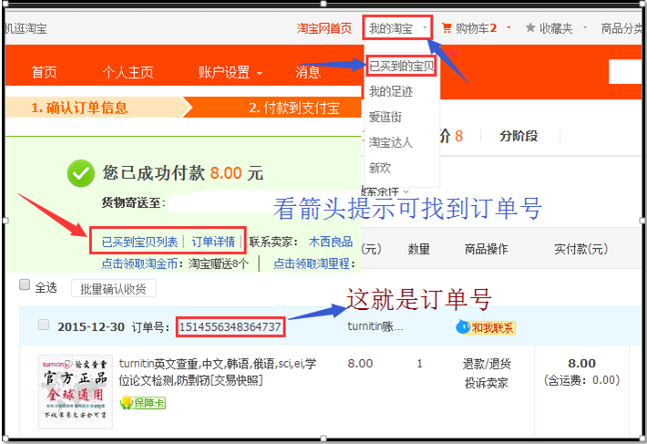The width and height of the screenshot is (647, 444).
Task: Click the turnitin账... shop name
Action: [x=375, y=326]
